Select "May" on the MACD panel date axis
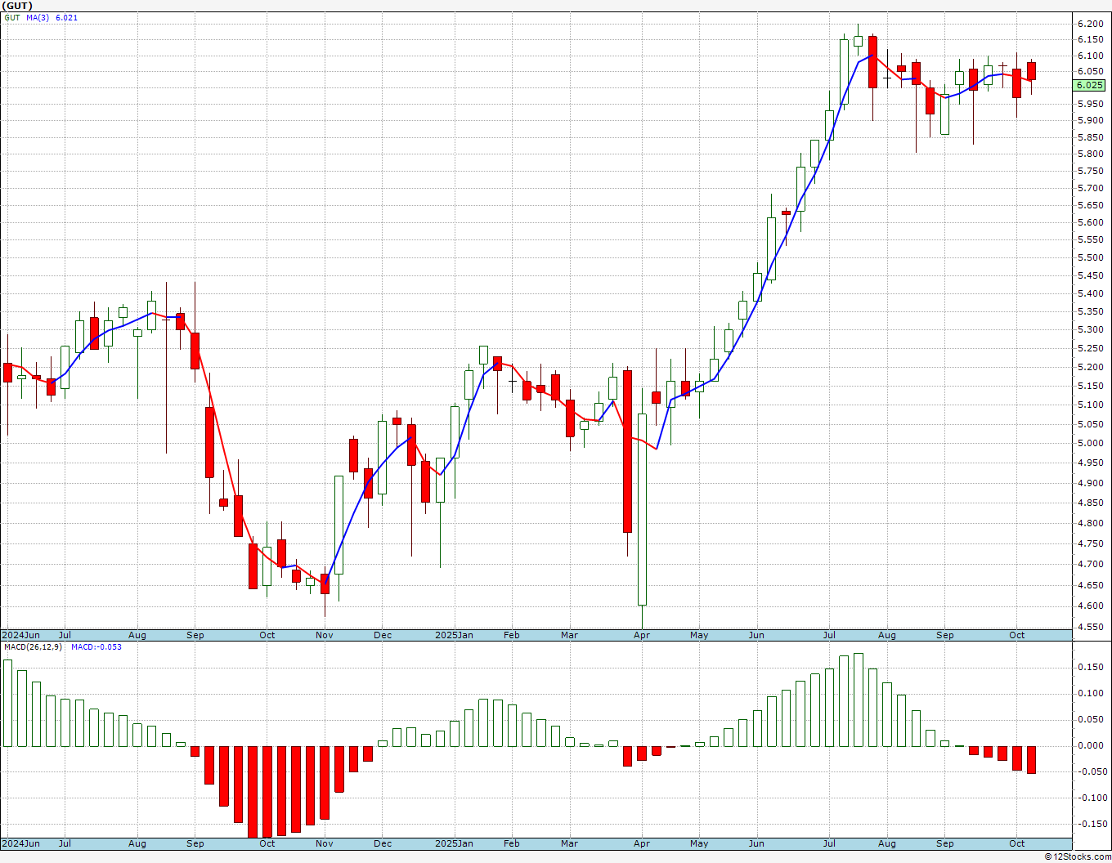The height and width of the screenshot is (863, 1112). tap(699, 843)
